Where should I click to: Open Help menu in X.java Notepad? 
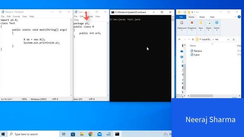coord(76,20)
